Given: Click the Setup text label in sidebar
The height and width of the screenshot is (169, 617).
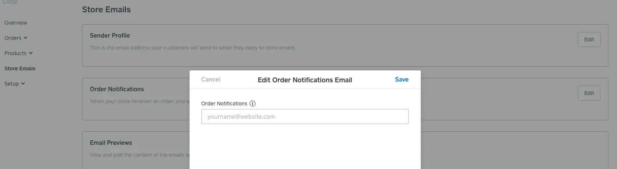Looking at the screenshot, I should tap(12, 84).
